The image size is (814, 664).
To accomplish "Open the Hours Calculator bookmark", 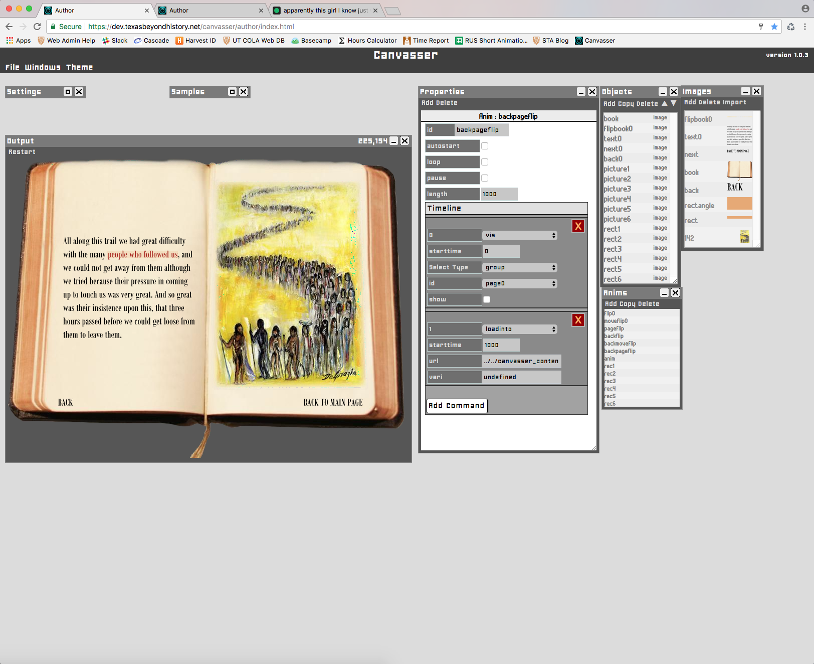I will [x=368, y=41].
